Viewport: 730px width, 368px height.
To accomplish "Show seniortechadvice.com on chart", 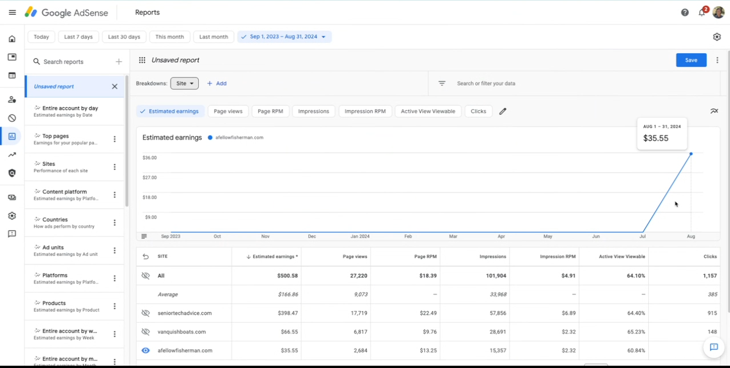I will [145, 313].
